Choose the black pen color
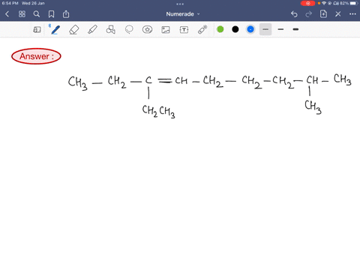 pyautogui.click(x=235, y=29)
